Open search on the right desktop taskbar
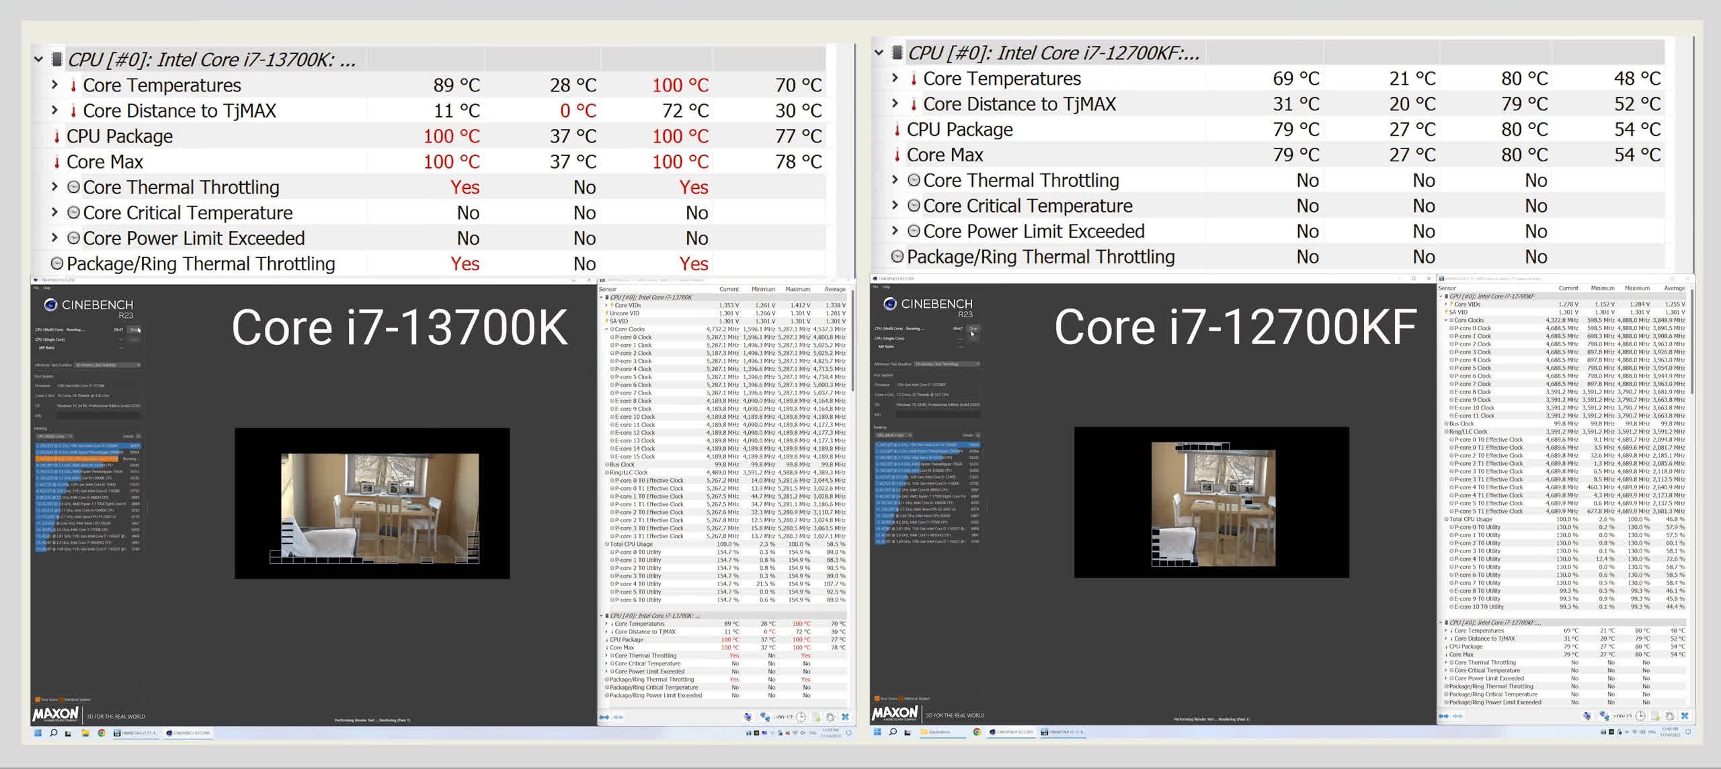This screenshot has height=769, width=1721. pos(893,731)
